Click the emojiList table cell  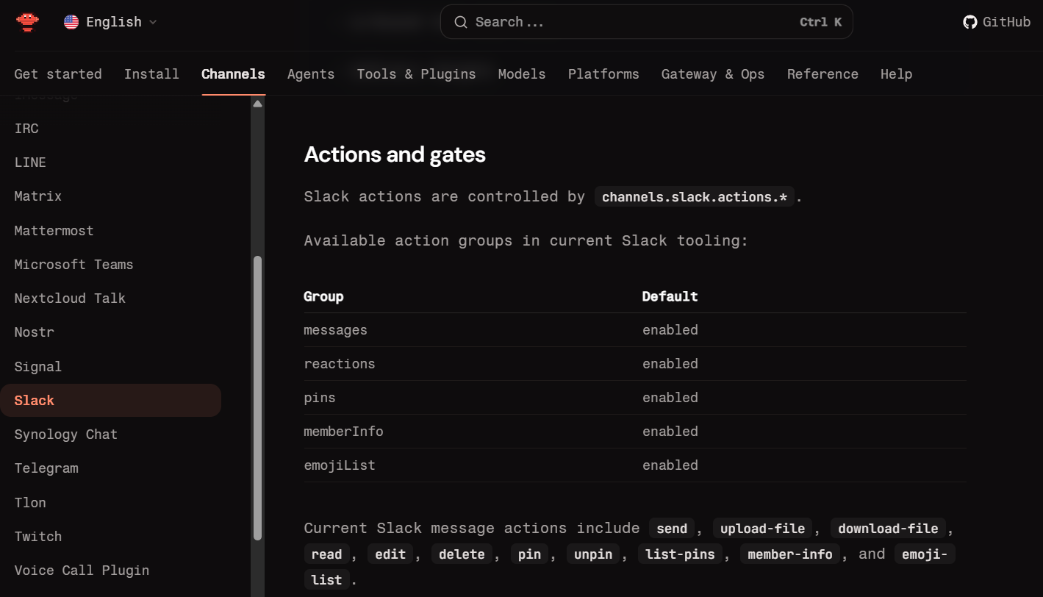(x=340, y=465)
